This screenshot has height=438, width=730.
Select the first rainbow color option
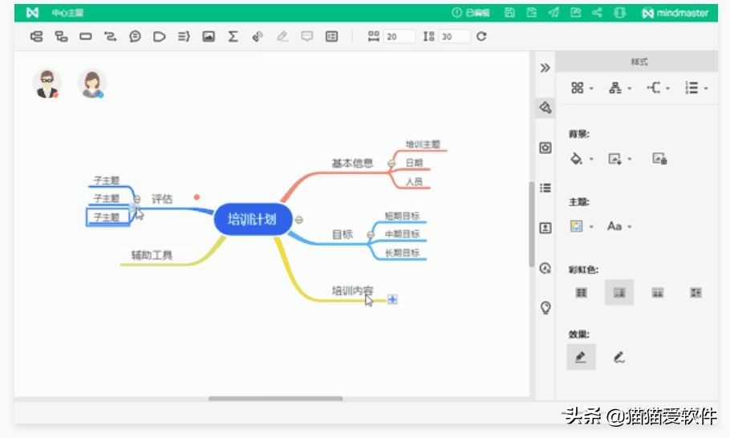pyautogui.click(x=581, y=293)
